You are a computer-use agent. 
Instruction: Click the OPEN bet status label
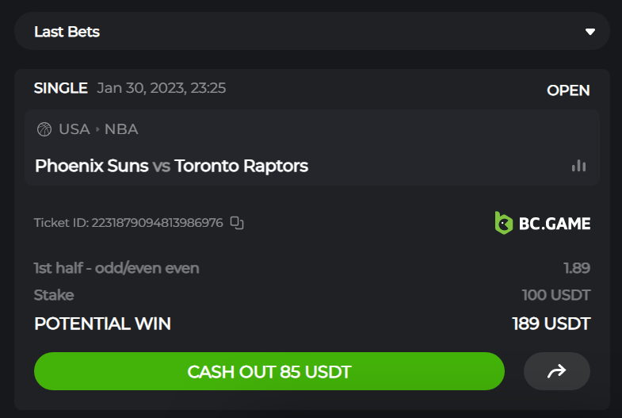(568, 90)
